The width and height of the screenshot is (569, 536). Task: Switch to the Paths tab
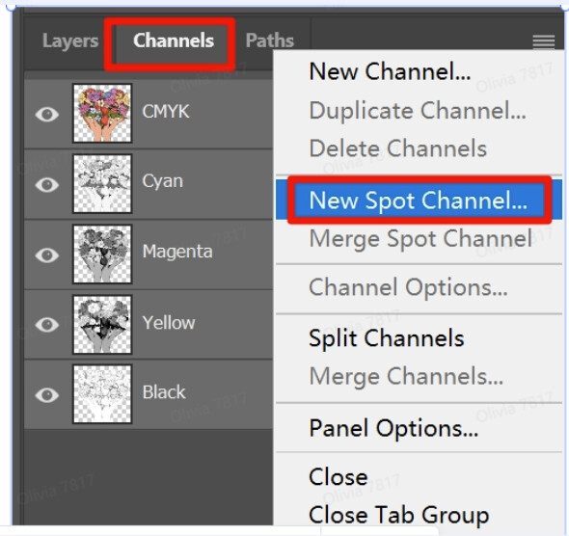(270, 40)
